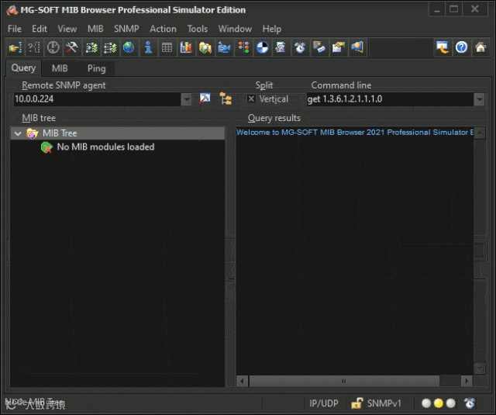Open the Remote SNMP agent dropdown arrow
The height and width of the screenshot is (415, 496).
click(187, 99)
